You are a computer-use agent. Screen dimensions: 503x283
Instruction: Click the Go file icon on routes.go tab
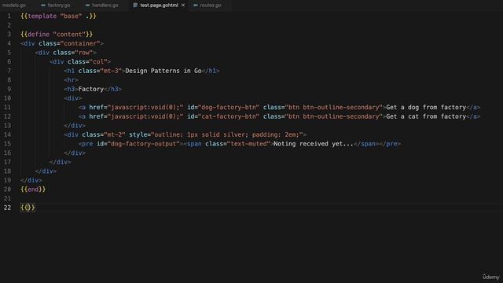pyautogui.click(x=196, y=6)
